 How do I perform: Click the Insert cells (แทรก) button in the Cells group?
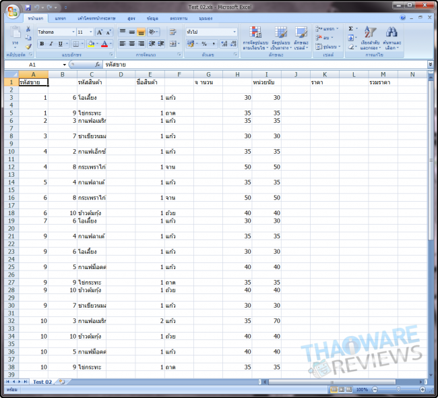click(x=327, y=29)
